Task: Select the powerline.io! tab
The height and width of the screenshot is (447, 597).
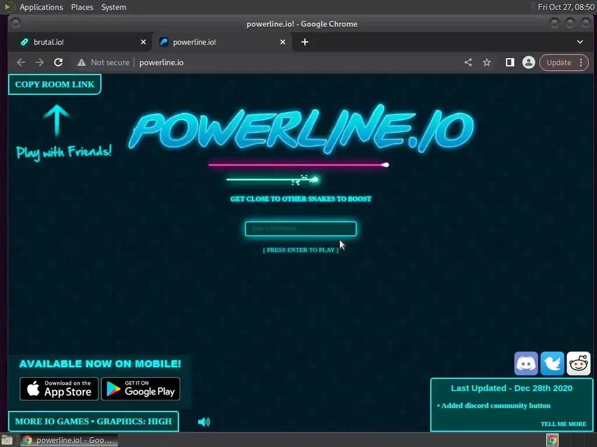Action: [222, 42]
